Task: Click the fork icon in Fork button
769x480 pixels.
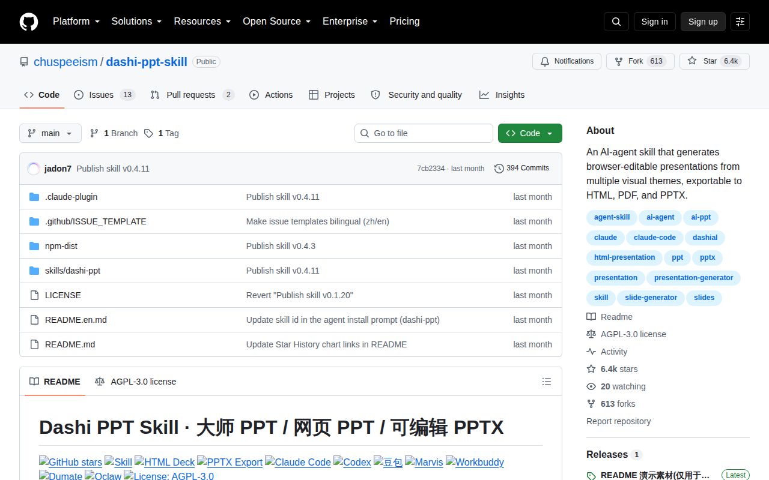Action: tap(619, 61)
